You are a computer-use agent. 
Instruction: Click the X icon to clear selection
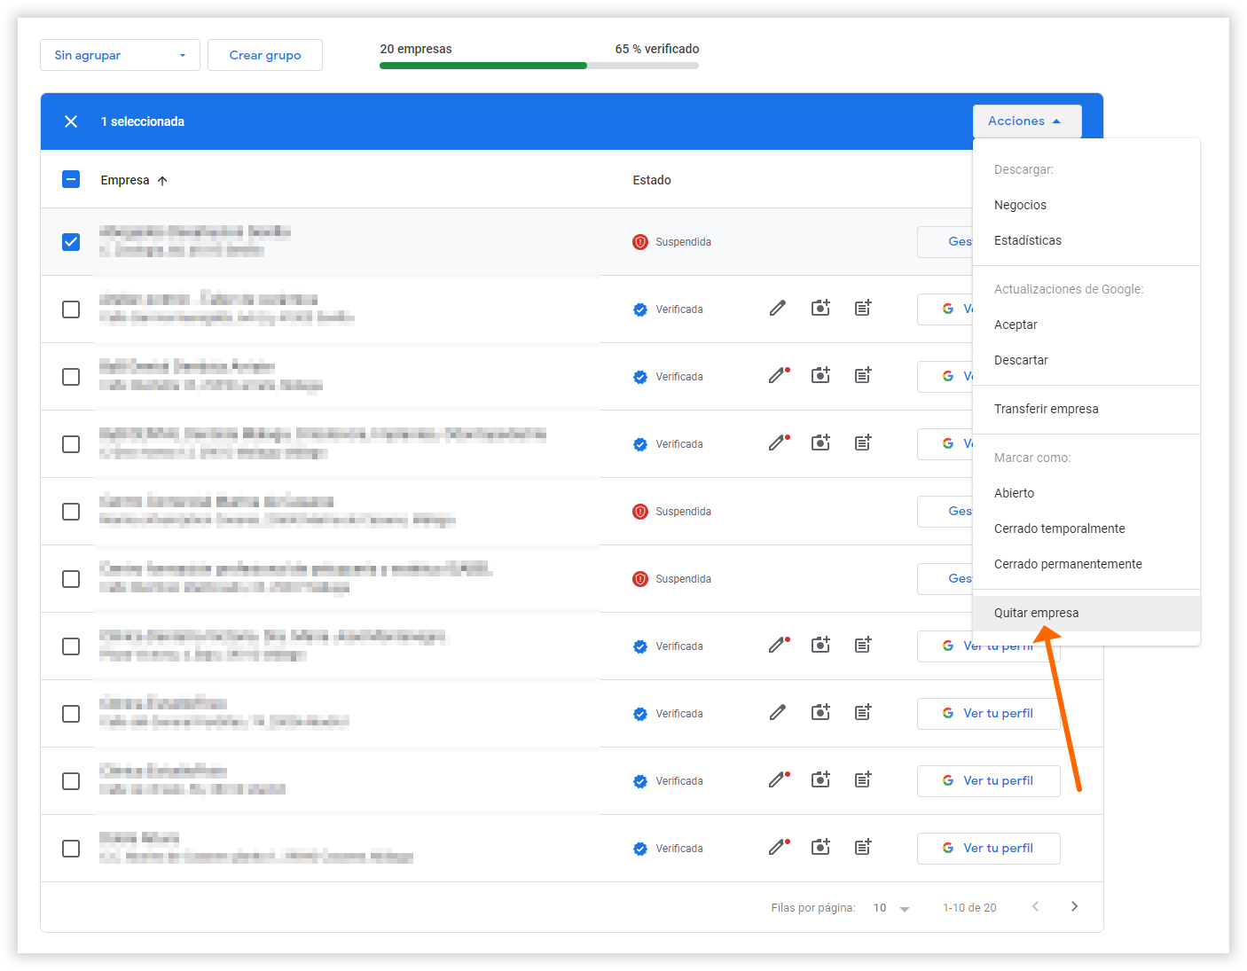coord(71,121)
